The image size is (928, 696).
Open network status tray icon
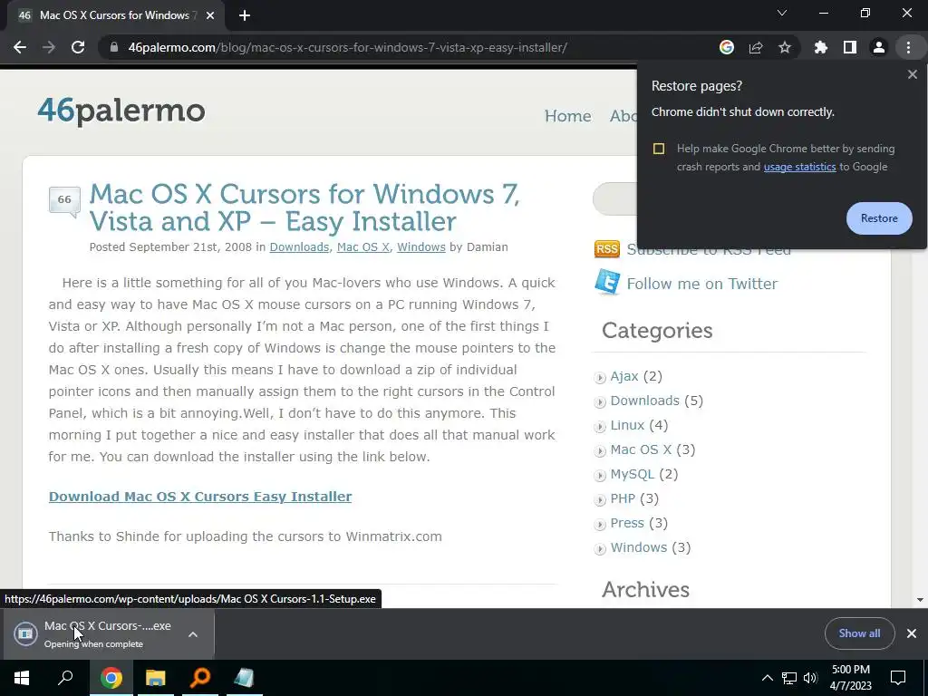click(x=789, y=678)
